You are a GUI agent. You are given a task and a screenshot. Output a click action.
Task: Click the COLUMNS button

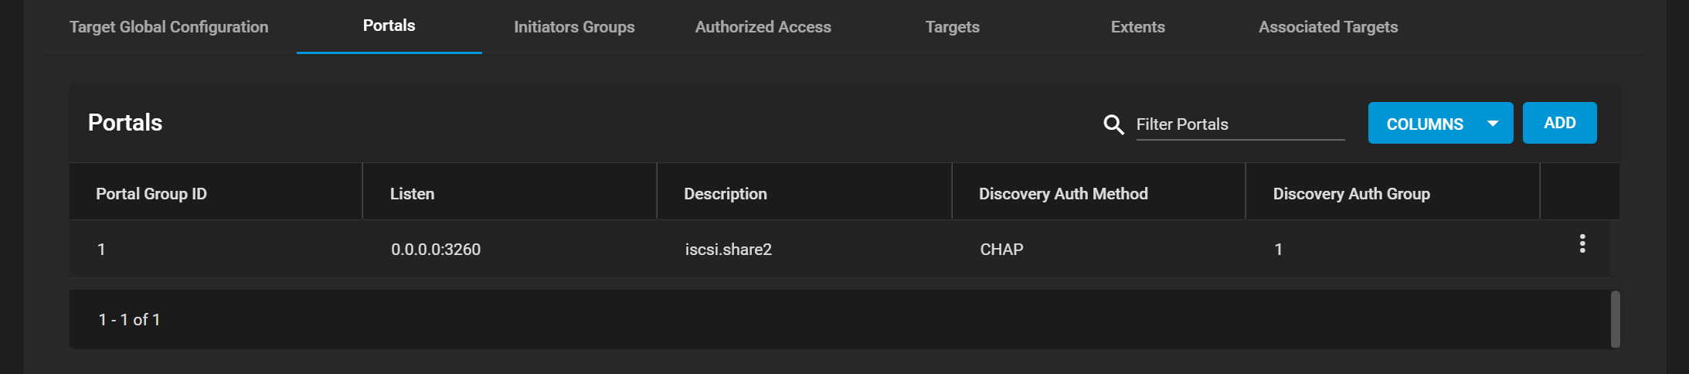pos(1440,123)
